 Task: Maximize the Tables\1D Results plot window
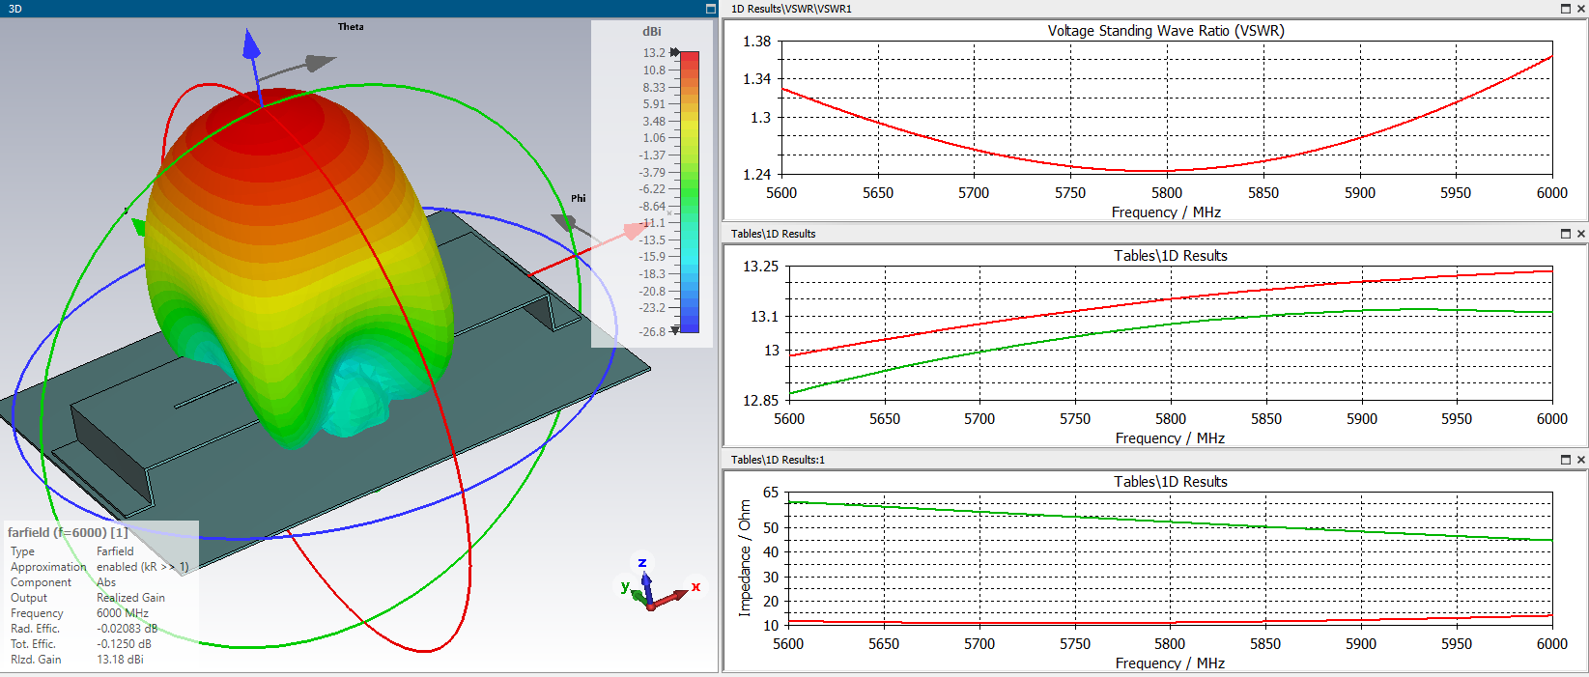click(x=1566, y=234)
